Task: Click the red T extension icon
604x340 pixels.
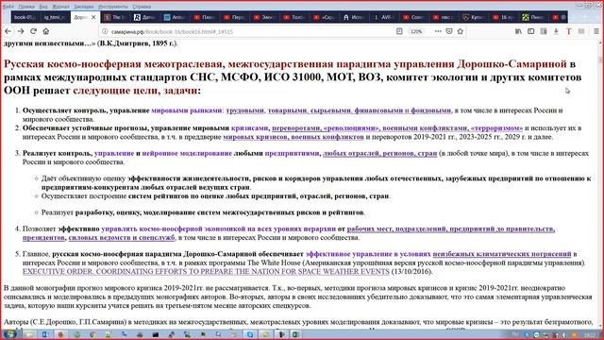Action: (x=568, y=31)
